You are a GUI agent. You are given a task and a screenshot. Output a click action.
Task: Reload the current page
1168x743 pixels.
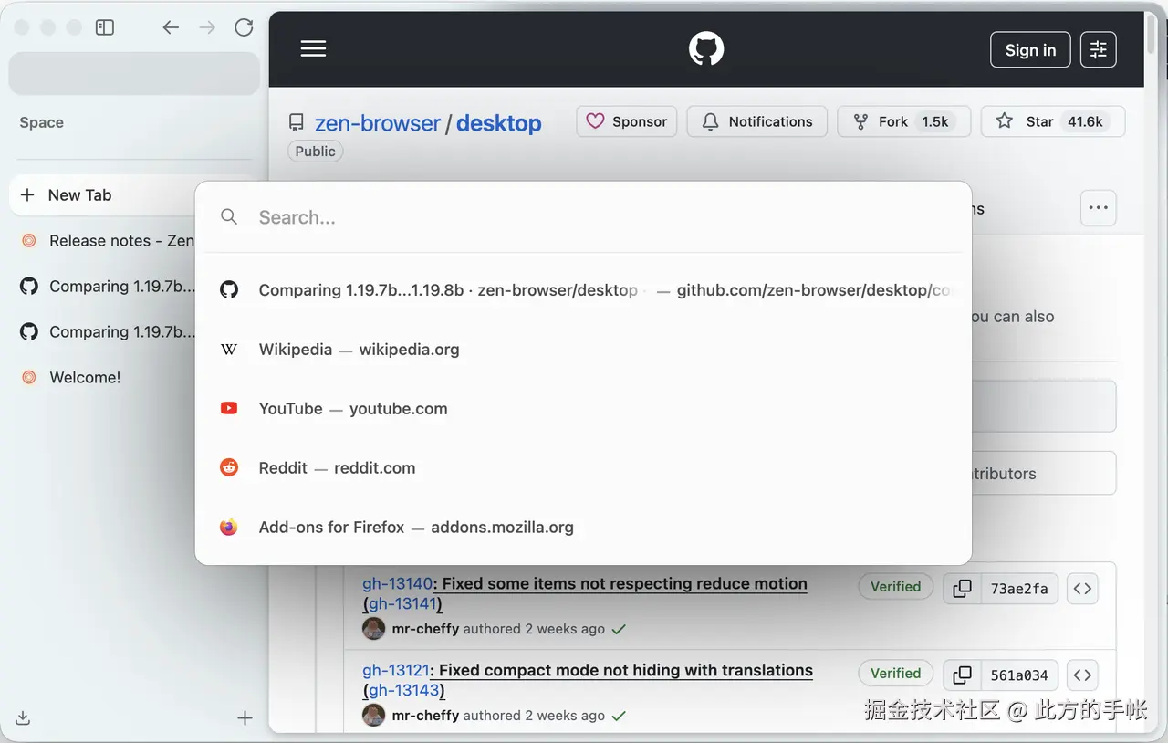pyautogui.click(x=244, y=27)
